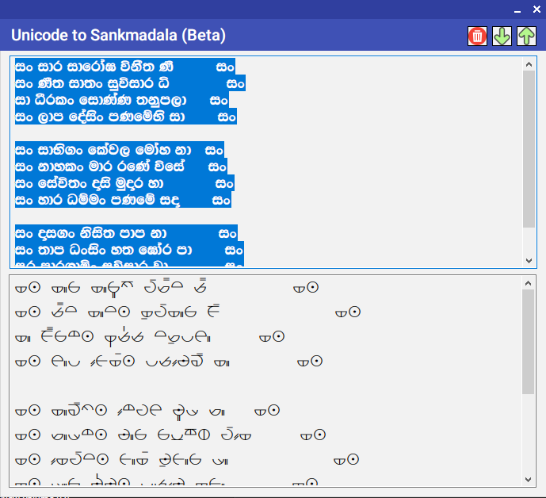Click the green down arrow icon
546x498 pixels.
(x=502, y=36)
